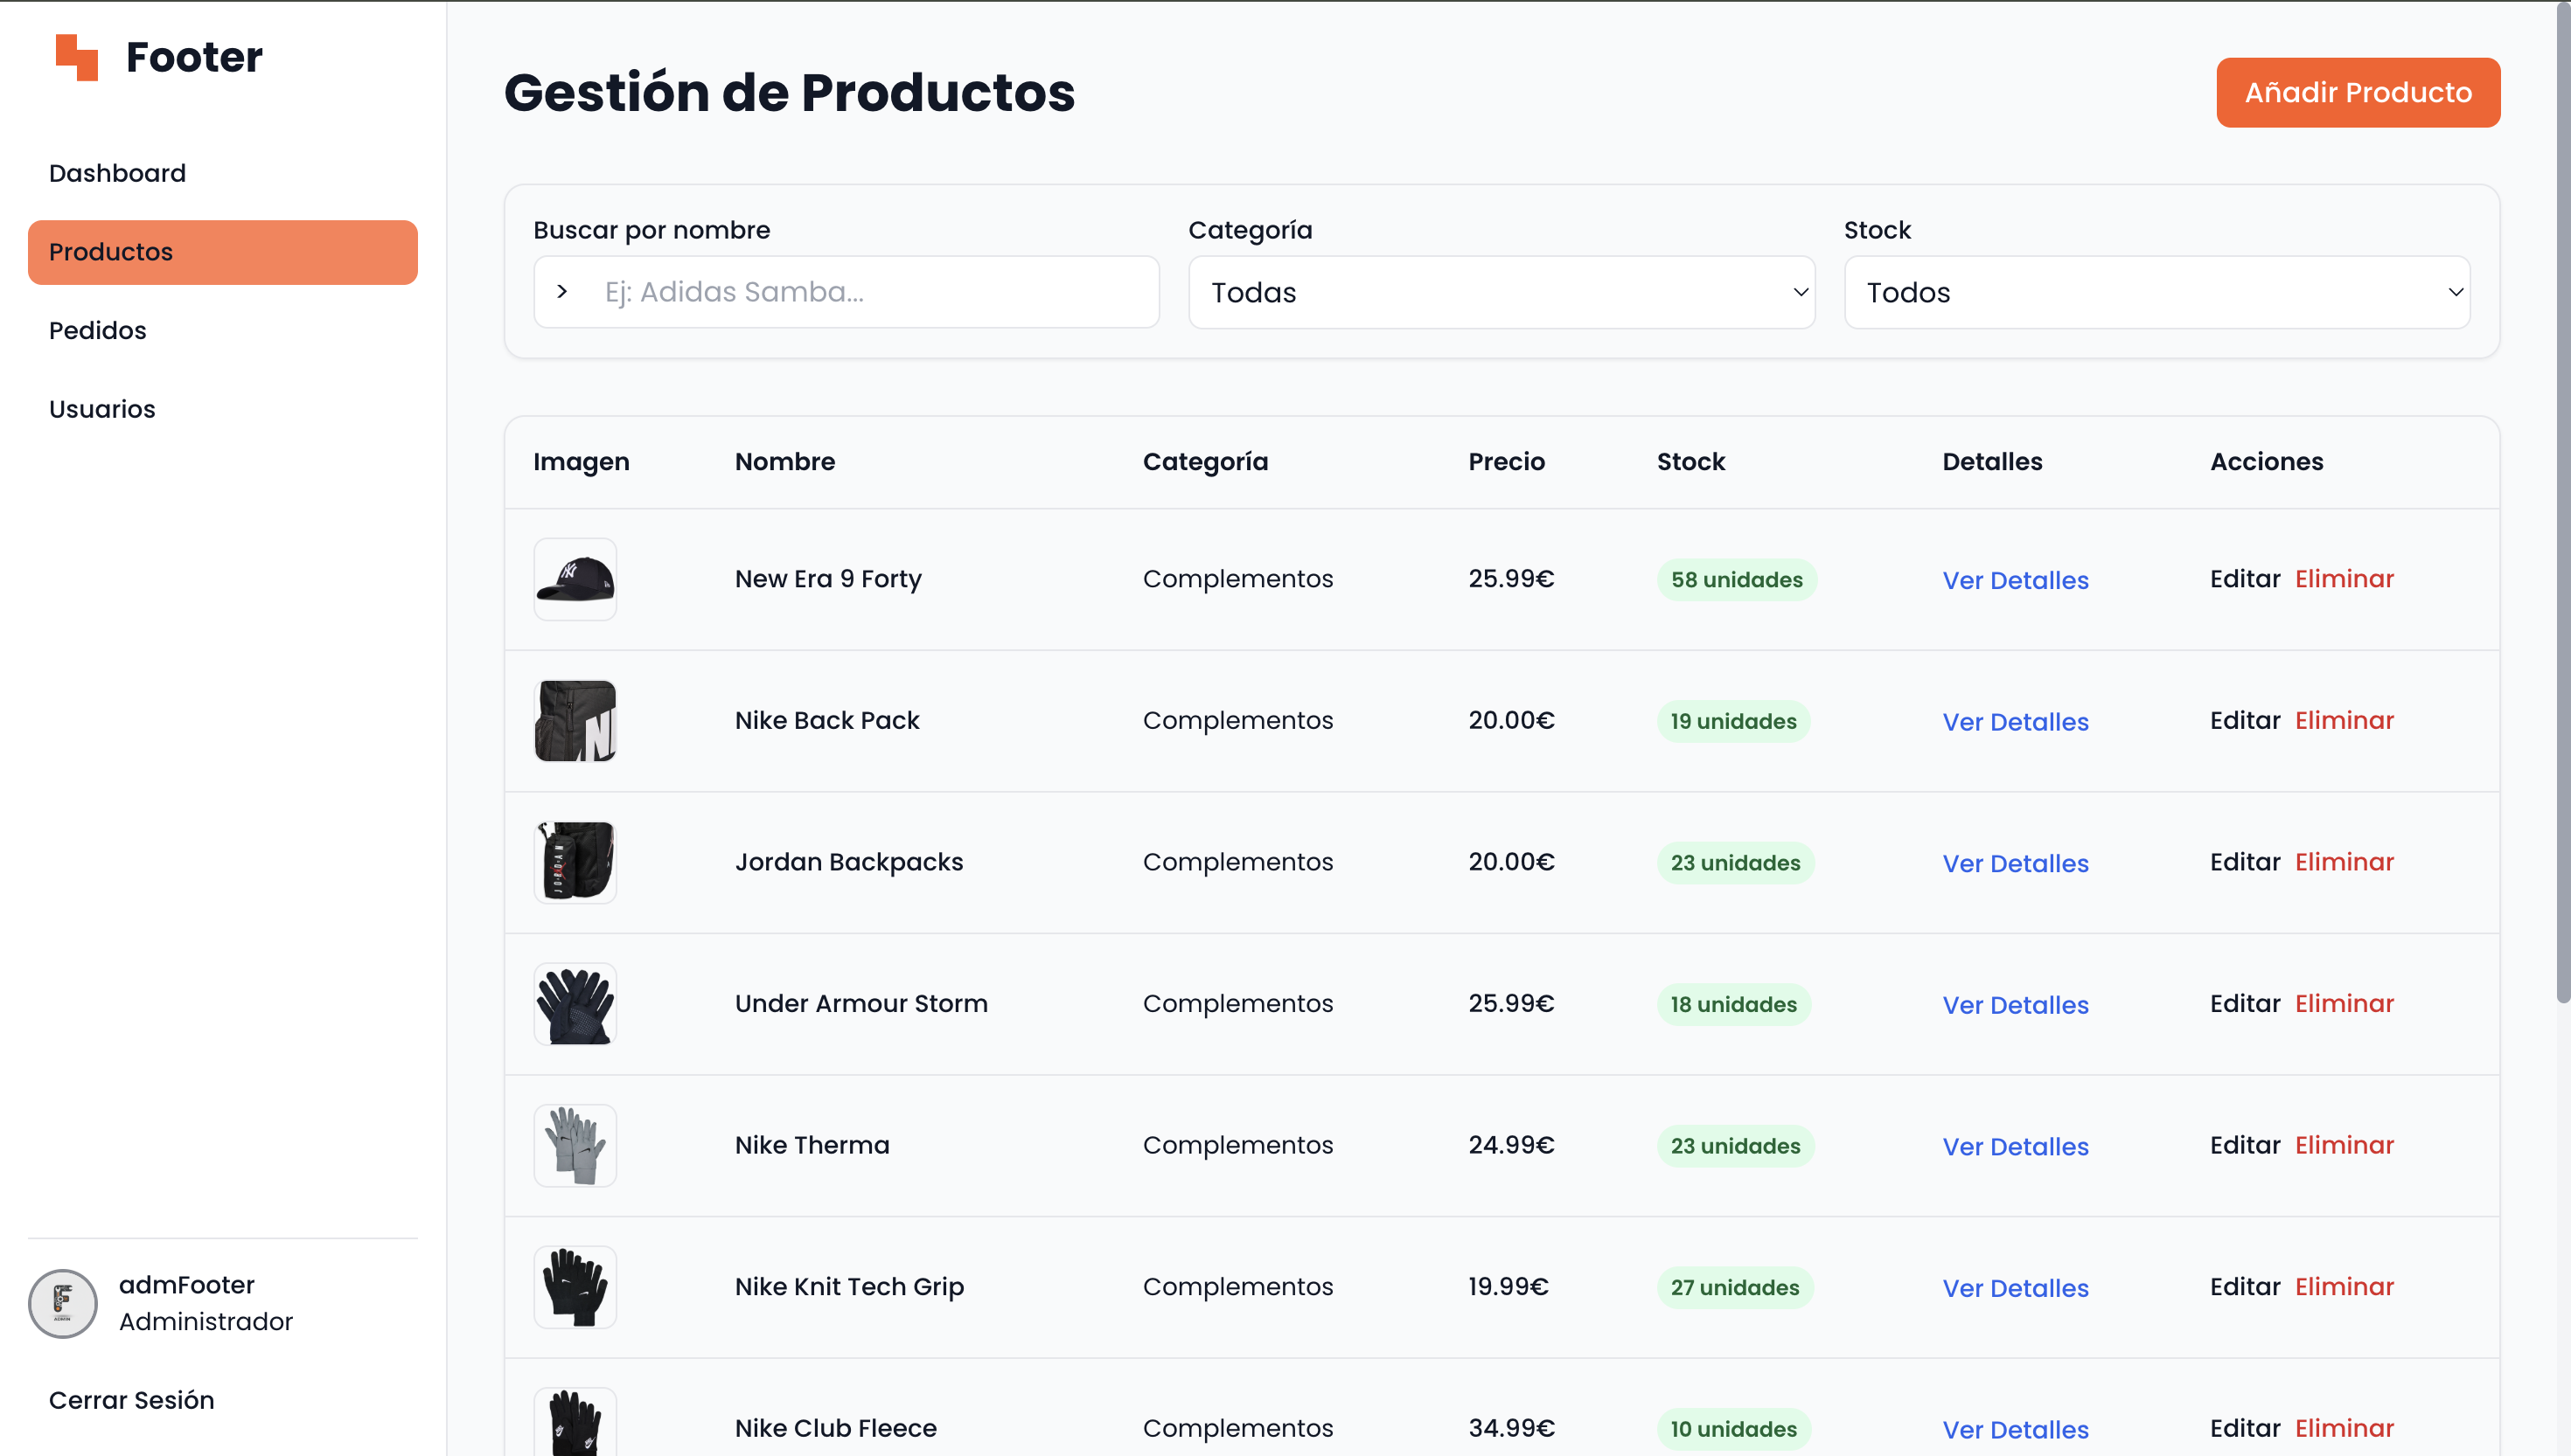Edit the Nike Club Fleece product

[x=2245, y=1428]
